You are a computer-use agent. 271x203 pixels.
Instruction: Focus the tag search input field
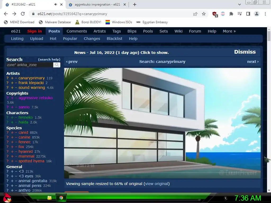tap(30, 65)
